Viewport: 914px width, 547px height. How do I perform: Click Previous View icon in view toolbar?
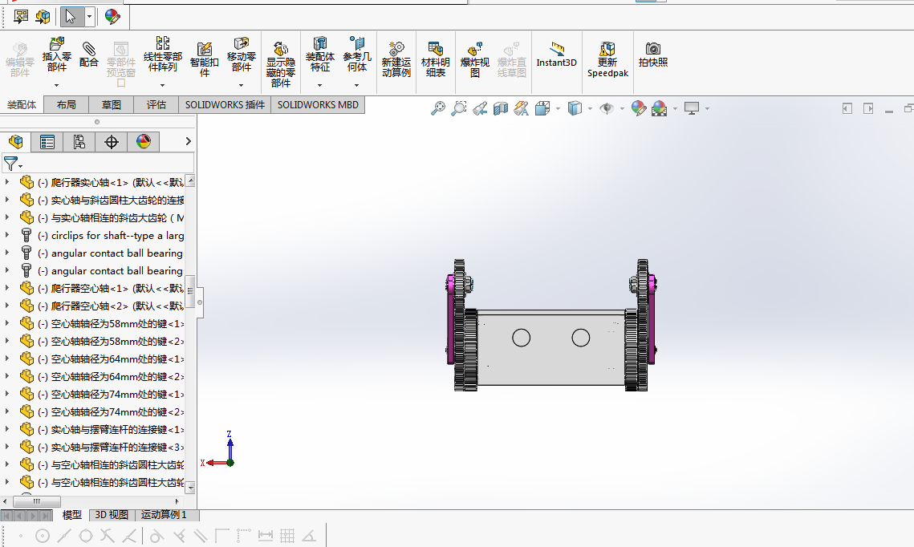(480, 108)
